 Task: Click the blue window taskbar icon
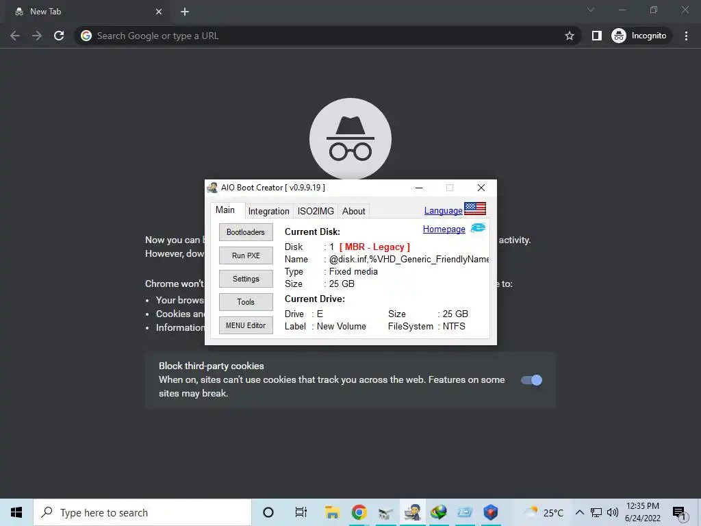point(465,512)
